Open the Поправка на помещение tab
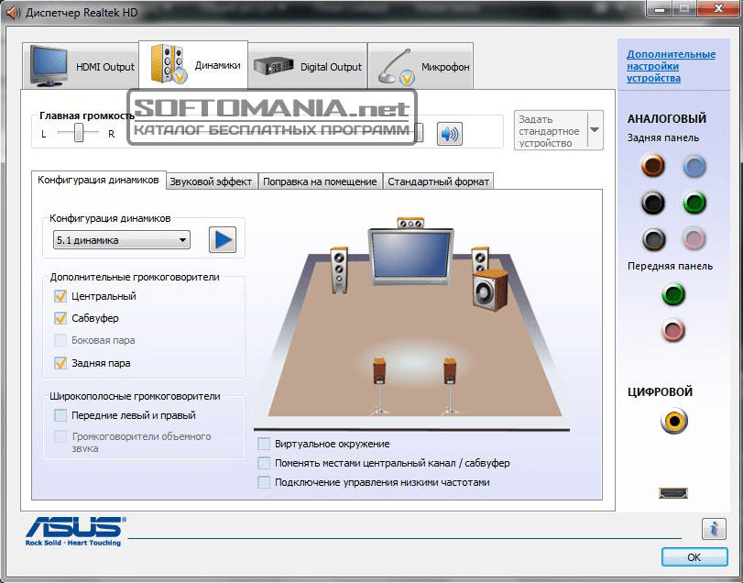 (320, 181)
